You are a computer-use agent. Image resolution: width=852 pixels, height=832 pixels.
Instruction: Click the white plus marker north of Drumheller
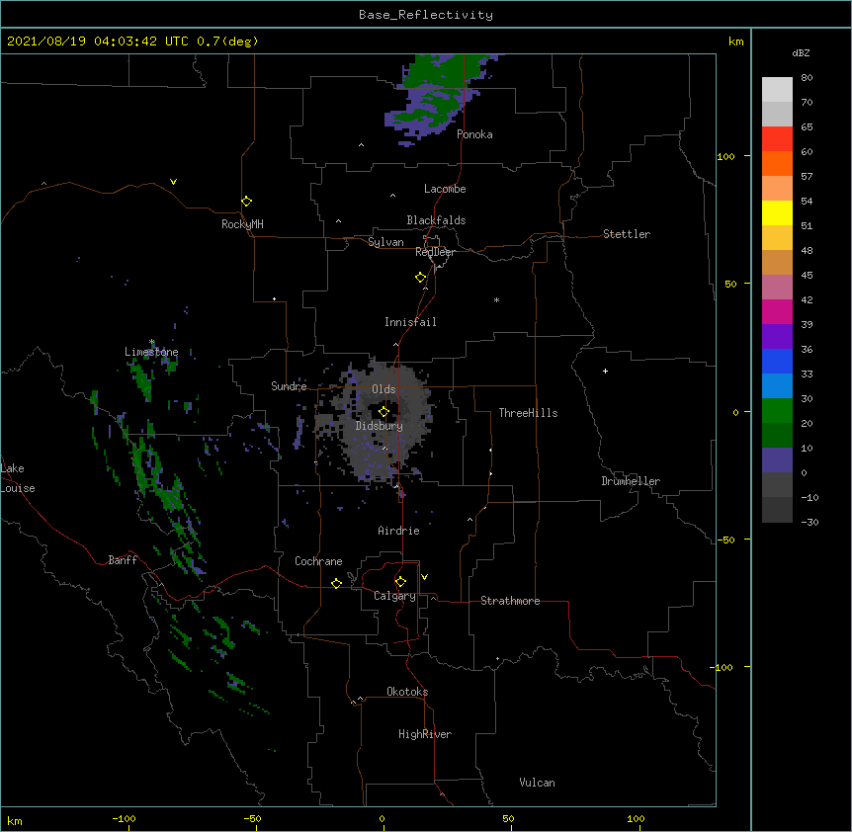coord(605,371)
